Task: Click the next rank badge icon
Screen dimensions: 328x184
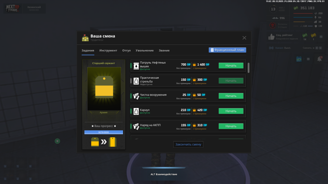Action: coord(113,142)
